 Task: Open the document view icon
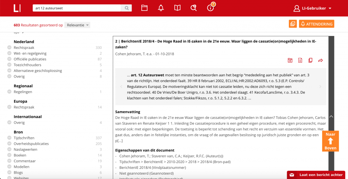click(300, 60)
